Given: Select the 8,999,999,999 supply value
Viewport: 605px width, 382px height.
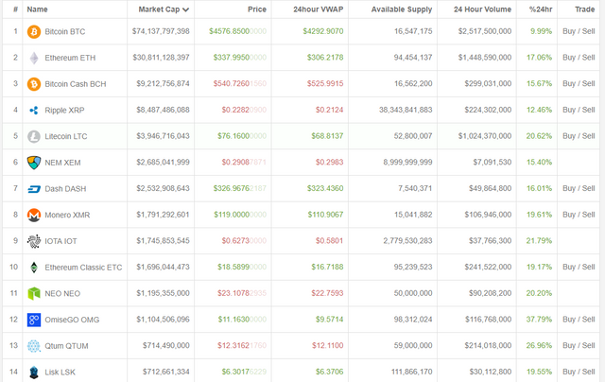Looking at the screenshot, I should coord(407,163).
